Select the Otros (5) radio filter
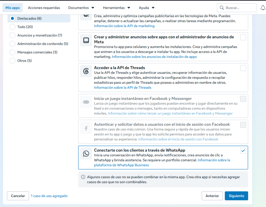The width and height of the screenshot is (266, 207). click(12, 61)
